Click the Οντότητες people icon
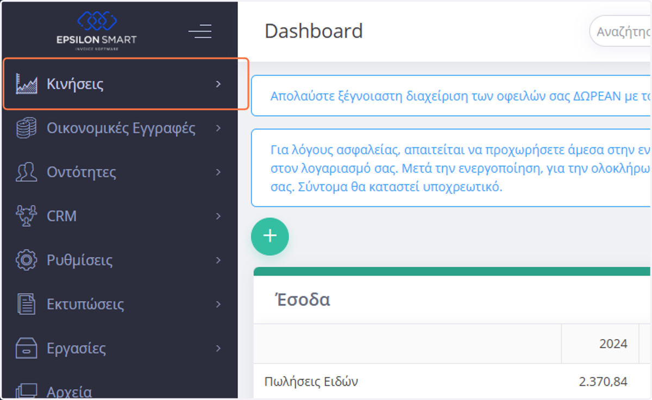The height and width of the screenshot is (400, 652). (x=26, y=172)
